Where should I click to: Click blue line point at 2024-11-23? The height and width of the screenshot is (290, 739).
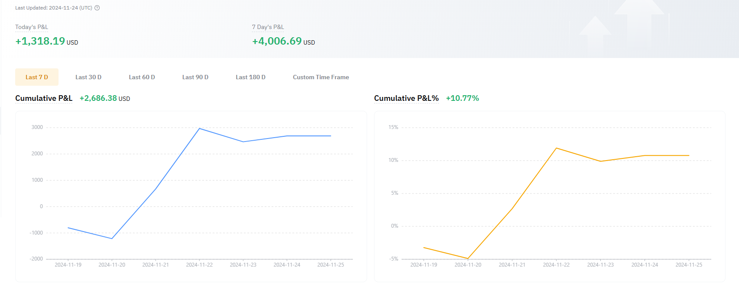pyautogui.click(x=243, y=142)
